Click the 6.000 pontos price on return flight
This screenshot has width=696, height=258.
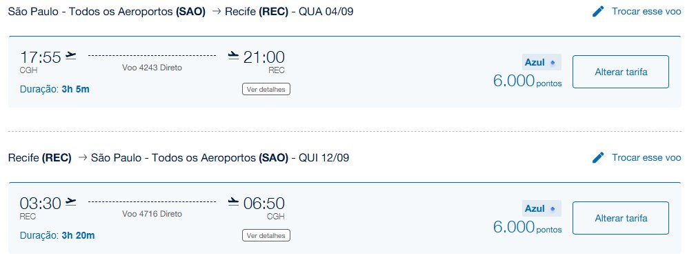coord(527,228)
